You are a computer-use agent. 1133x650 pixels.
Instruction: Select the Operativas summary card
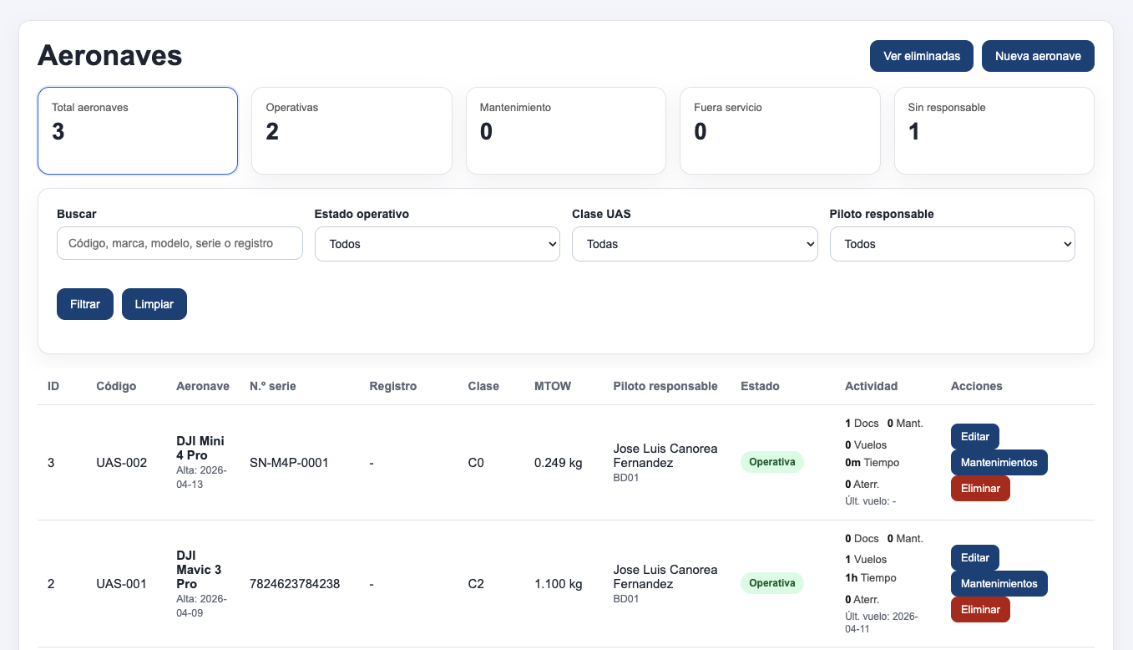point(352,130)
